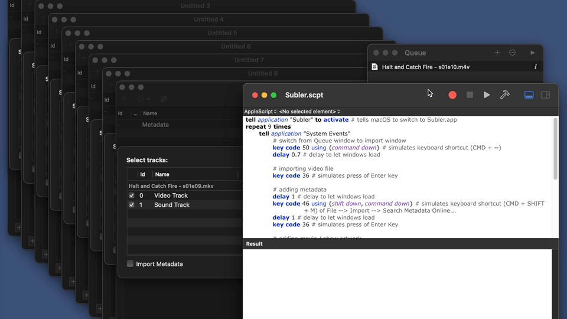Viewport: 567px width, 319px height.
Task: Open the No selected element dropdown
Action: 309,112
